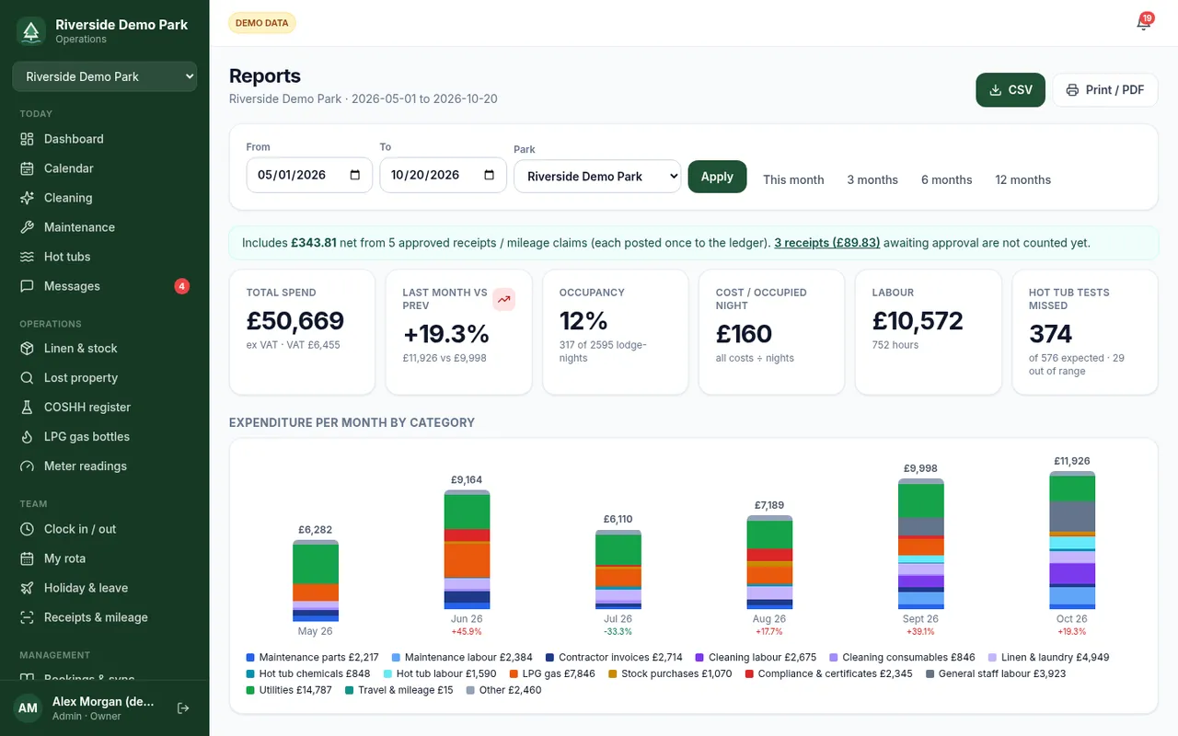
Task: Click the Sept 26 bar total £9,998
Action: click(920, 468)
